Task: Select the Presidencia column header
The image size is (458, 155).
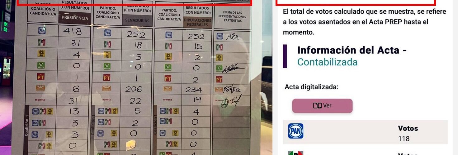Action: tap(75, 18)
